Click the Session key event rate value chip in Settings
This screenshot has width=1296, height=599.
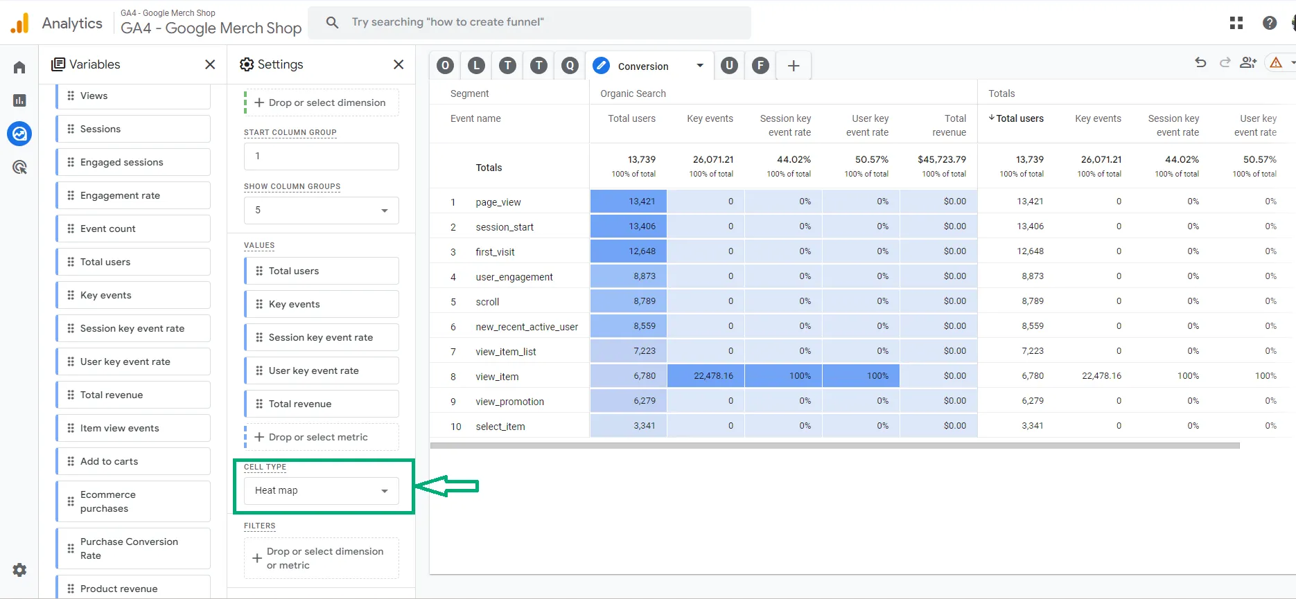tap(322, 337)
